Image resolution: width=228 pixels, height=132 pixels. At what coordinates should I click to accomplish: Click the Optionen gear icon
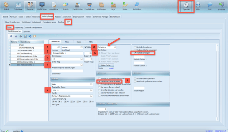point(186,5)
